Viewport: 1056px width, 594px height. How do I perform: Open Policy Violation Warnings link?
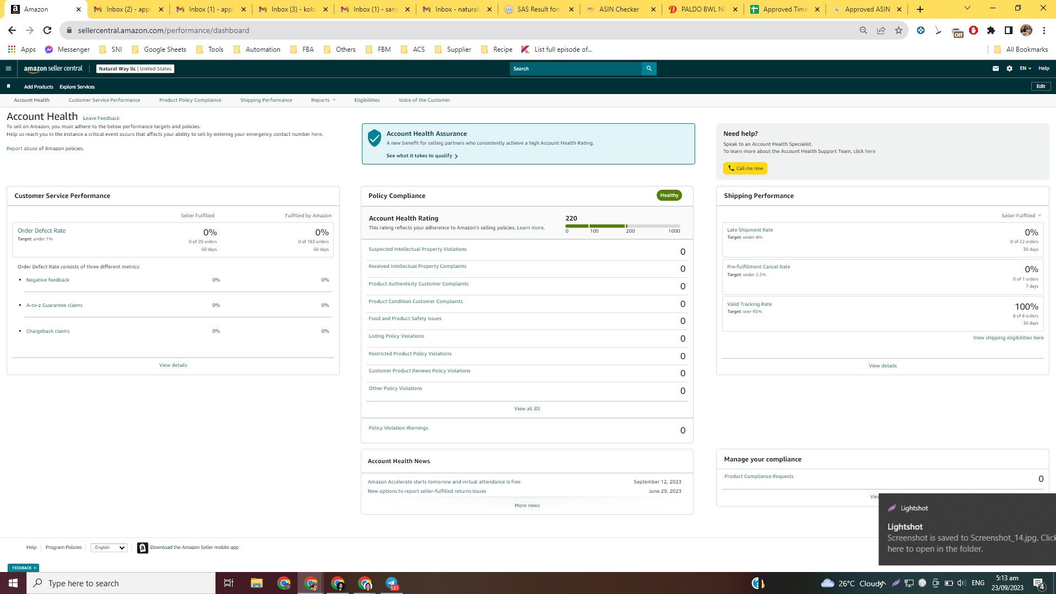click(x=398, y=428)
